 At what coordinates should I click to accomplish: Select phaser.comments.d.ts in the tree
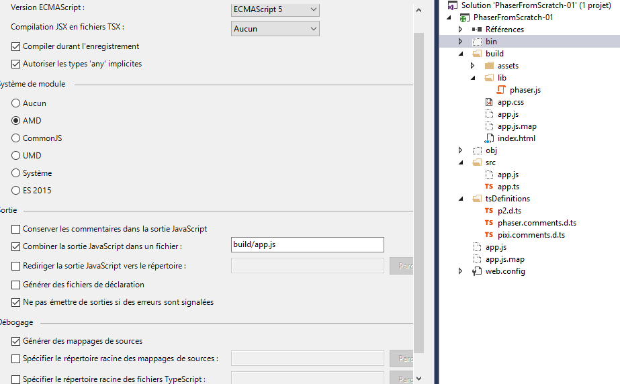tap(537, 223)
